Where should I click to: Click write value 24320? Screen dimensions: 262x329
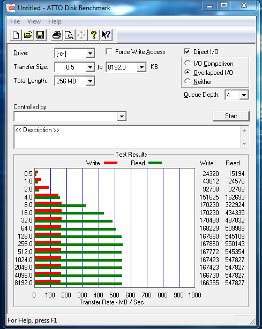tap(211, 174)
